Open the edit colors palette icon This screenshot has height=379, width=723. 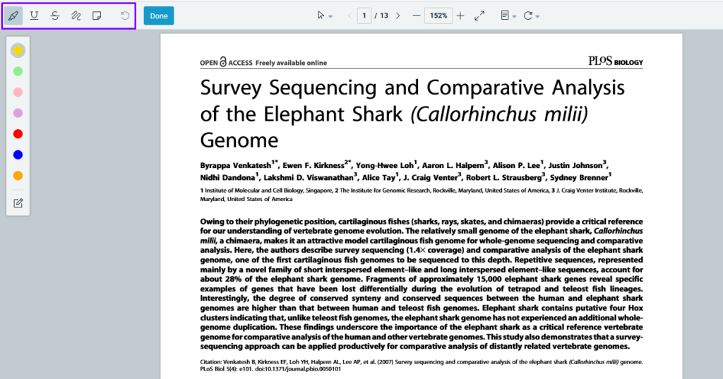(x=18, y=203)
